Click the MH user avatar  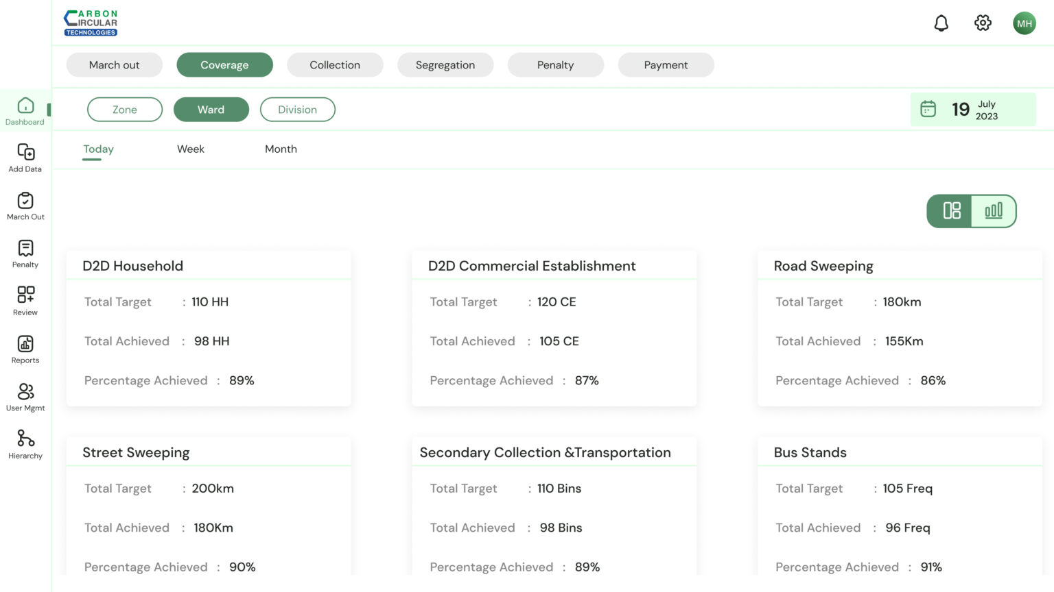(1024, 23)
